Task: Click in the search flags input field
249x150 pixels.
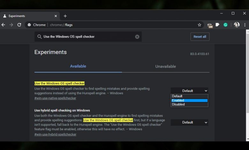Action: (88, 37)
